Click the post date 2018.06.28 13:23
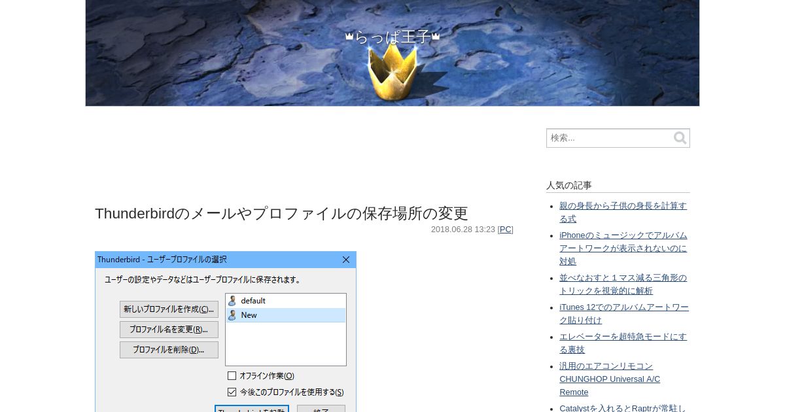Viewport: 785px width, 412px height. 462,230
